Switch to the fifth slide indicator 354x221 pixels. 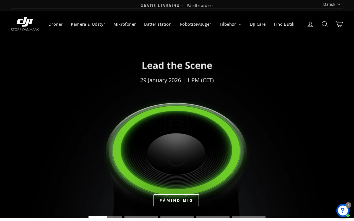[249, 217]
